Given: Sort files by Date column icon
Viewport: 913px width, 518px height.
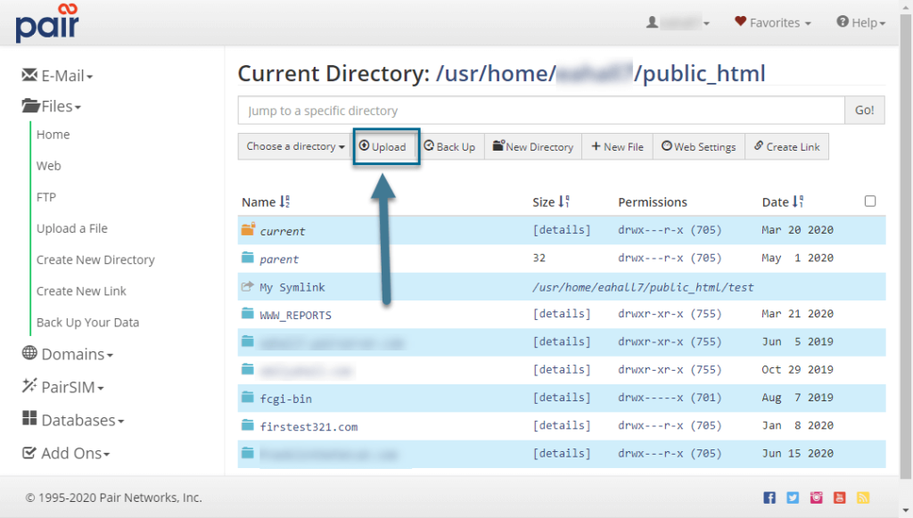Looking at the screenshot, I should click(x=798, y=202).
